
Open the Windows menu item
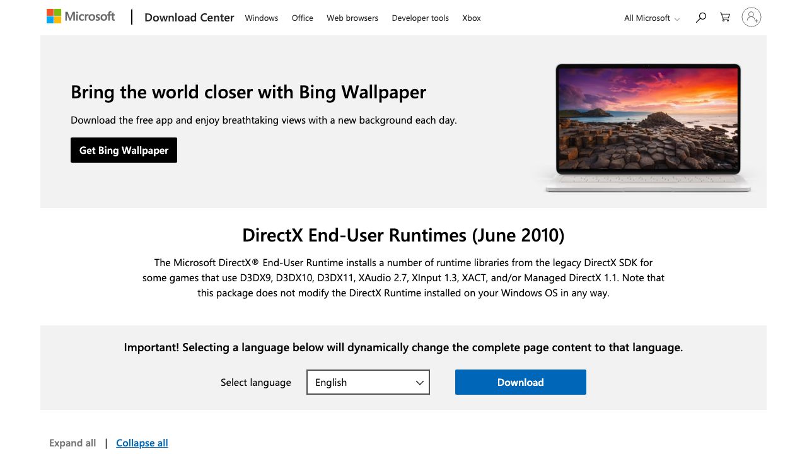262,18
